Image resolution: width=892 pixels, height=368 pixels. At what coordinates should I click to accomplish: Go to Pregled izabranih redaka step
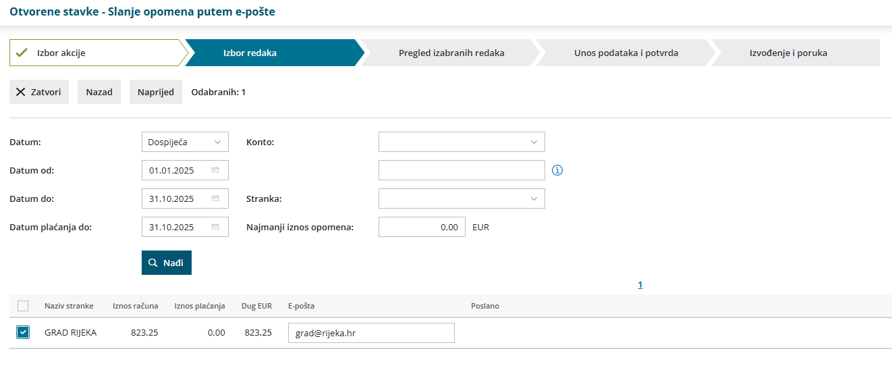point(451,53)
